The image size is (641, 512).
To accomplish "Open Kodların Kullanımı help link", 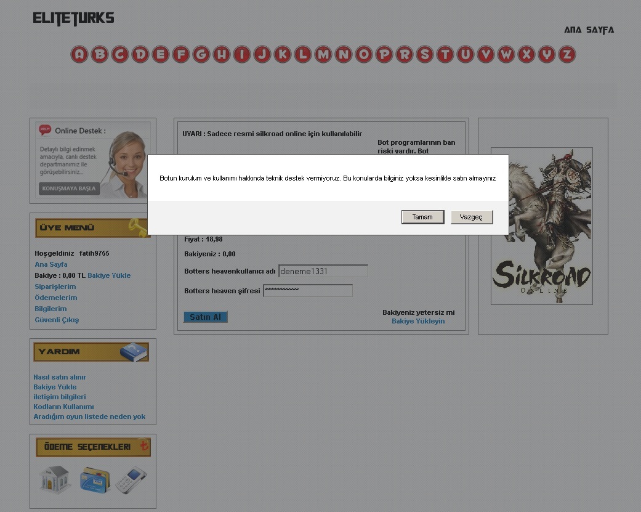I will (63, 407).
